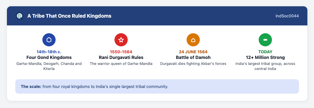Click the green rounded-bar icon
This screenshot has height=108, width=314.
(265, 40)
